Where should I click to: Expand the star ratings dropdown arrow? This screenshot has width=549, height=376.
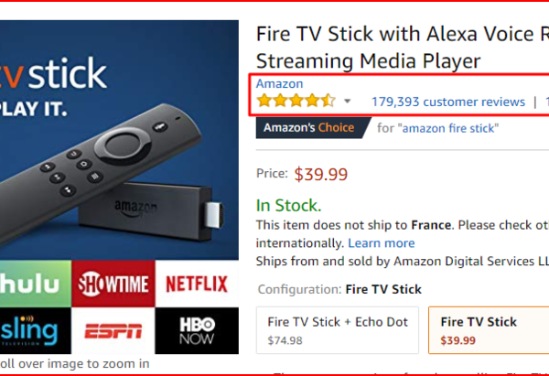(x=348, y=102)
